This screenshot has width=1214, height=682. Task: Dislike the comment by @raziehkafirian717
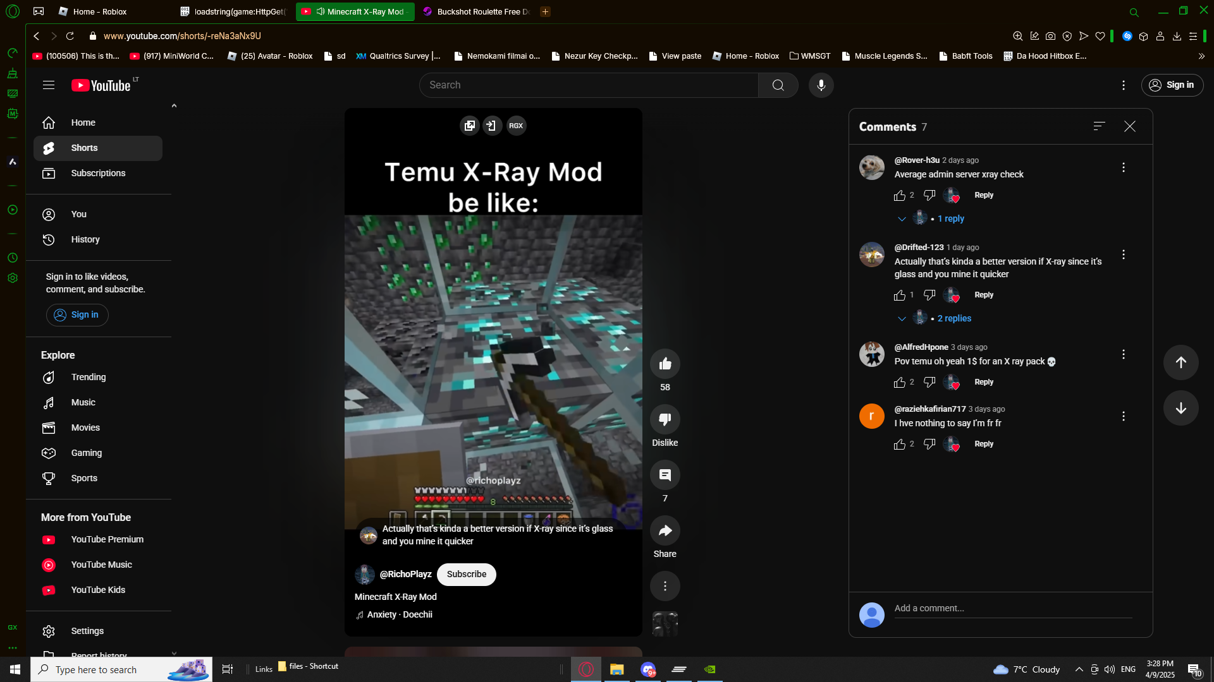(929, 445)
